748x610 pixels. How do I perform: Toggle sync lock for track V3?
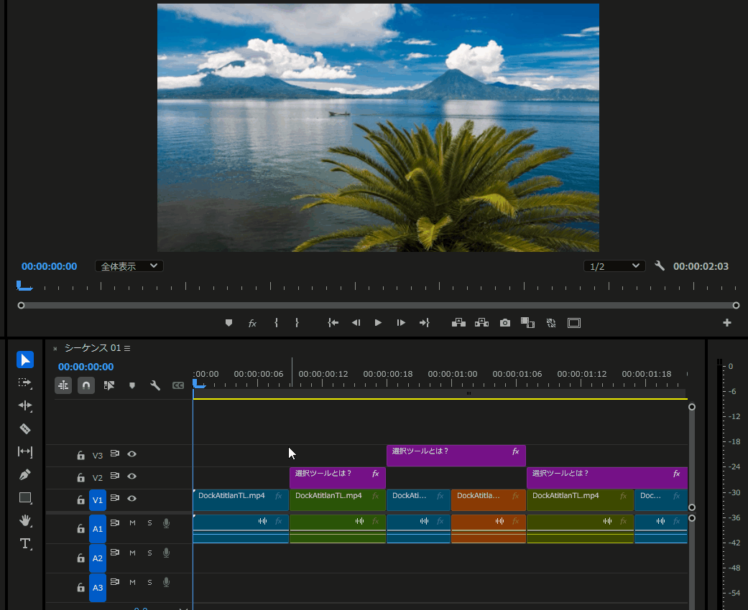pos(114,454)
